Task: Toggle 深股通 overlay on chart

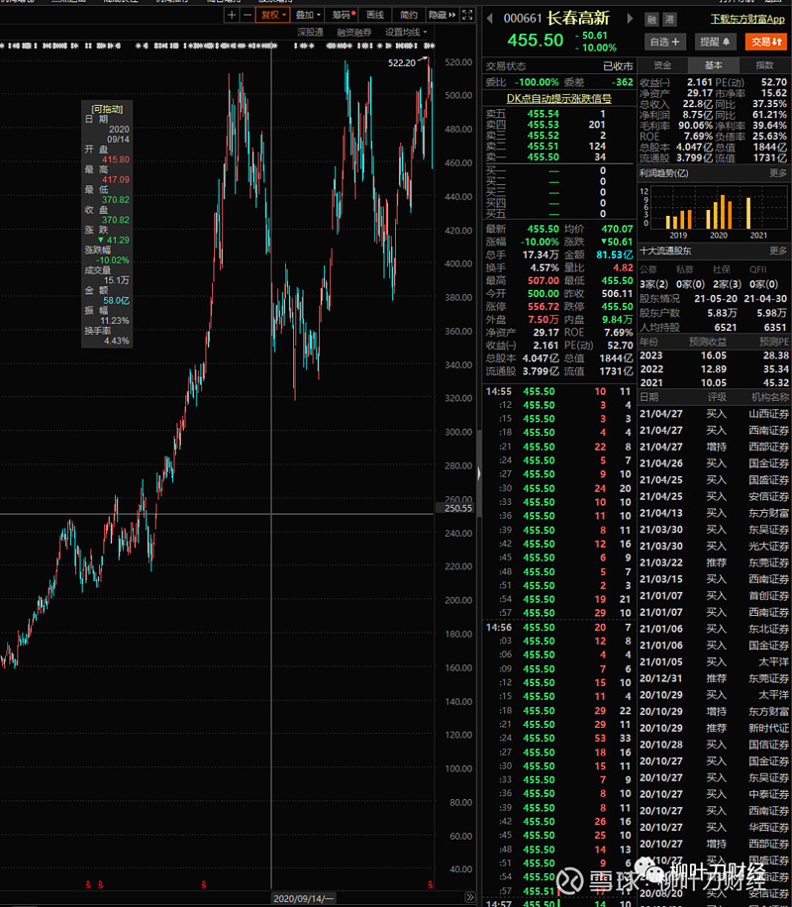Action: tap(312, 32)
